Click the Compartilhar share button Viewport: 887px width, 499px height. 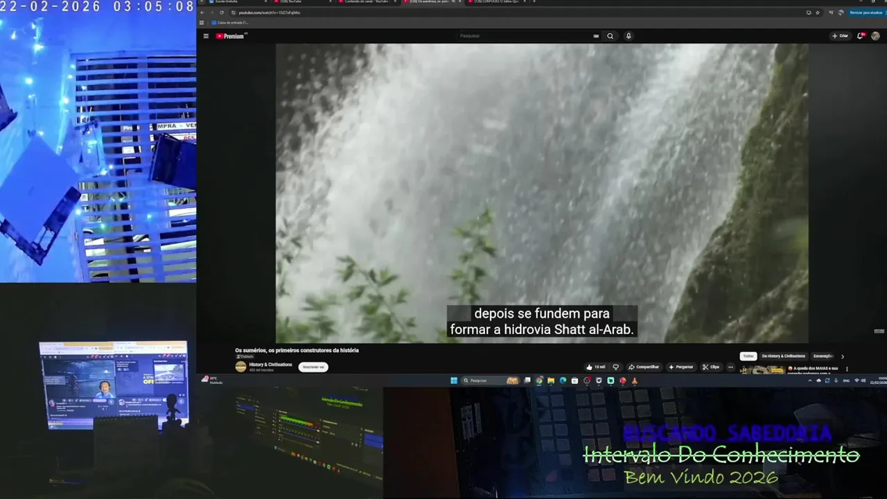pos(644,367)
